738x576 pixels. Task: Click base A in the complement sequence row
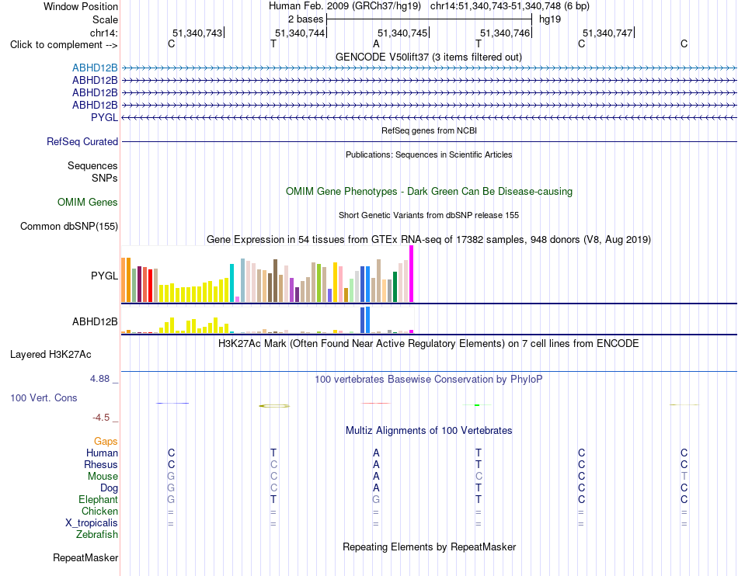point(376,44)
